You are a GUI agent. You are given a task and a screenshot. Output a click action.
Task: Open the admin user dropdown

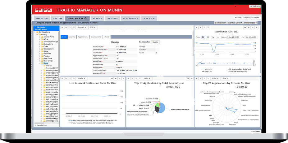pyautogui.click(x=255, y=6)
